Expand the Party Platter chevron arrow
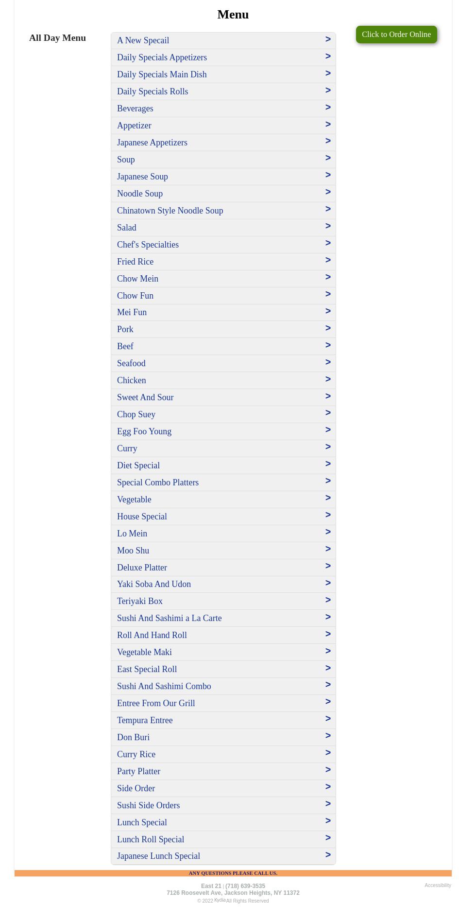 (x=328, y=770)
